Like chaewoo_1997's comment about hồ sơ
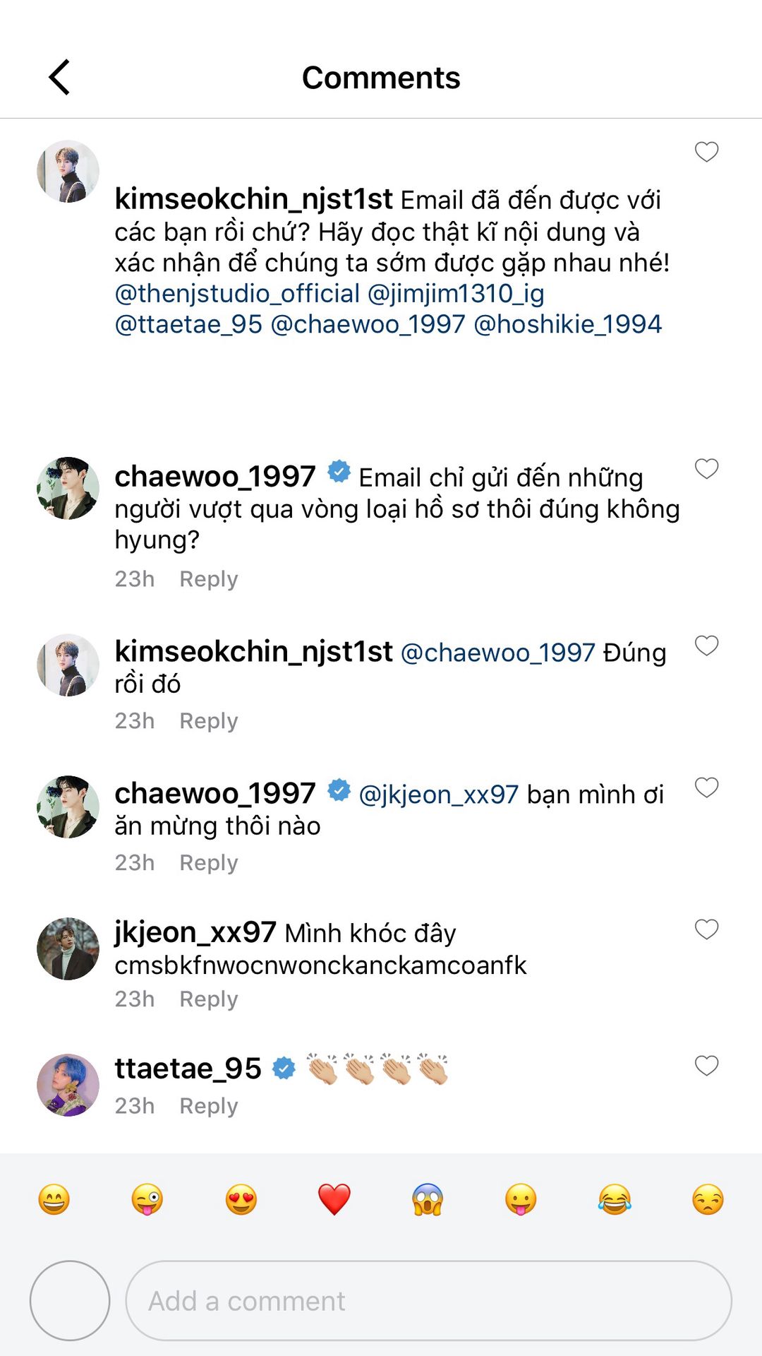Image resolution: width=762 pixels, height=1356 pixels. click(x=706, y=469)
